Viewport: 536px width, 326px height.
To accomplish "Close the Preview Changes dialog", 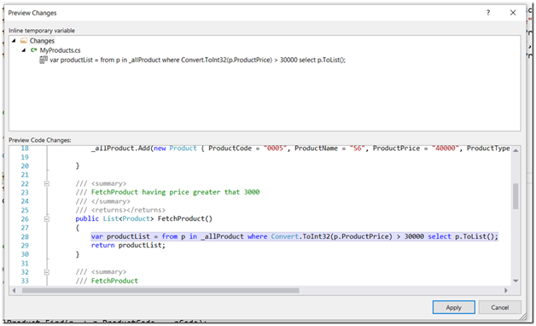I will click(513, 13).
